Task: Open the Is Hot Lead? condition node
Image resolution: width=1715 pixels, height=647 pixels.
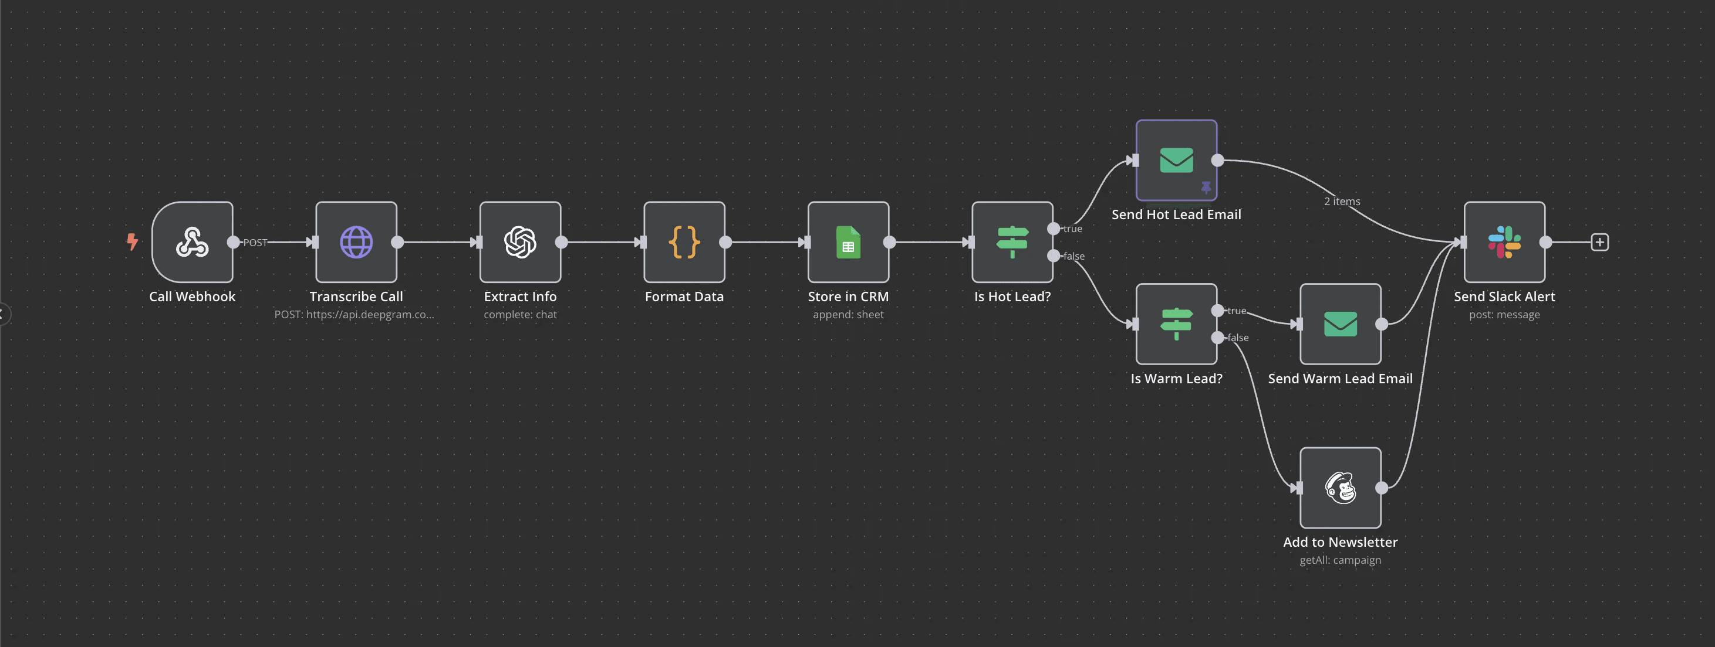Action: point(1012,242)
